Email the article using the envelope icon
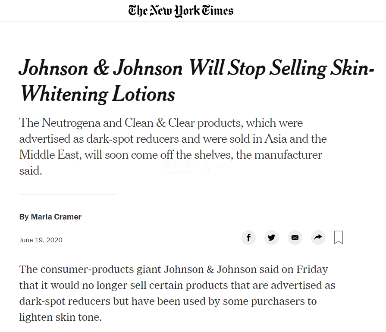The image size is (386, 332). [x=295, y=237]
